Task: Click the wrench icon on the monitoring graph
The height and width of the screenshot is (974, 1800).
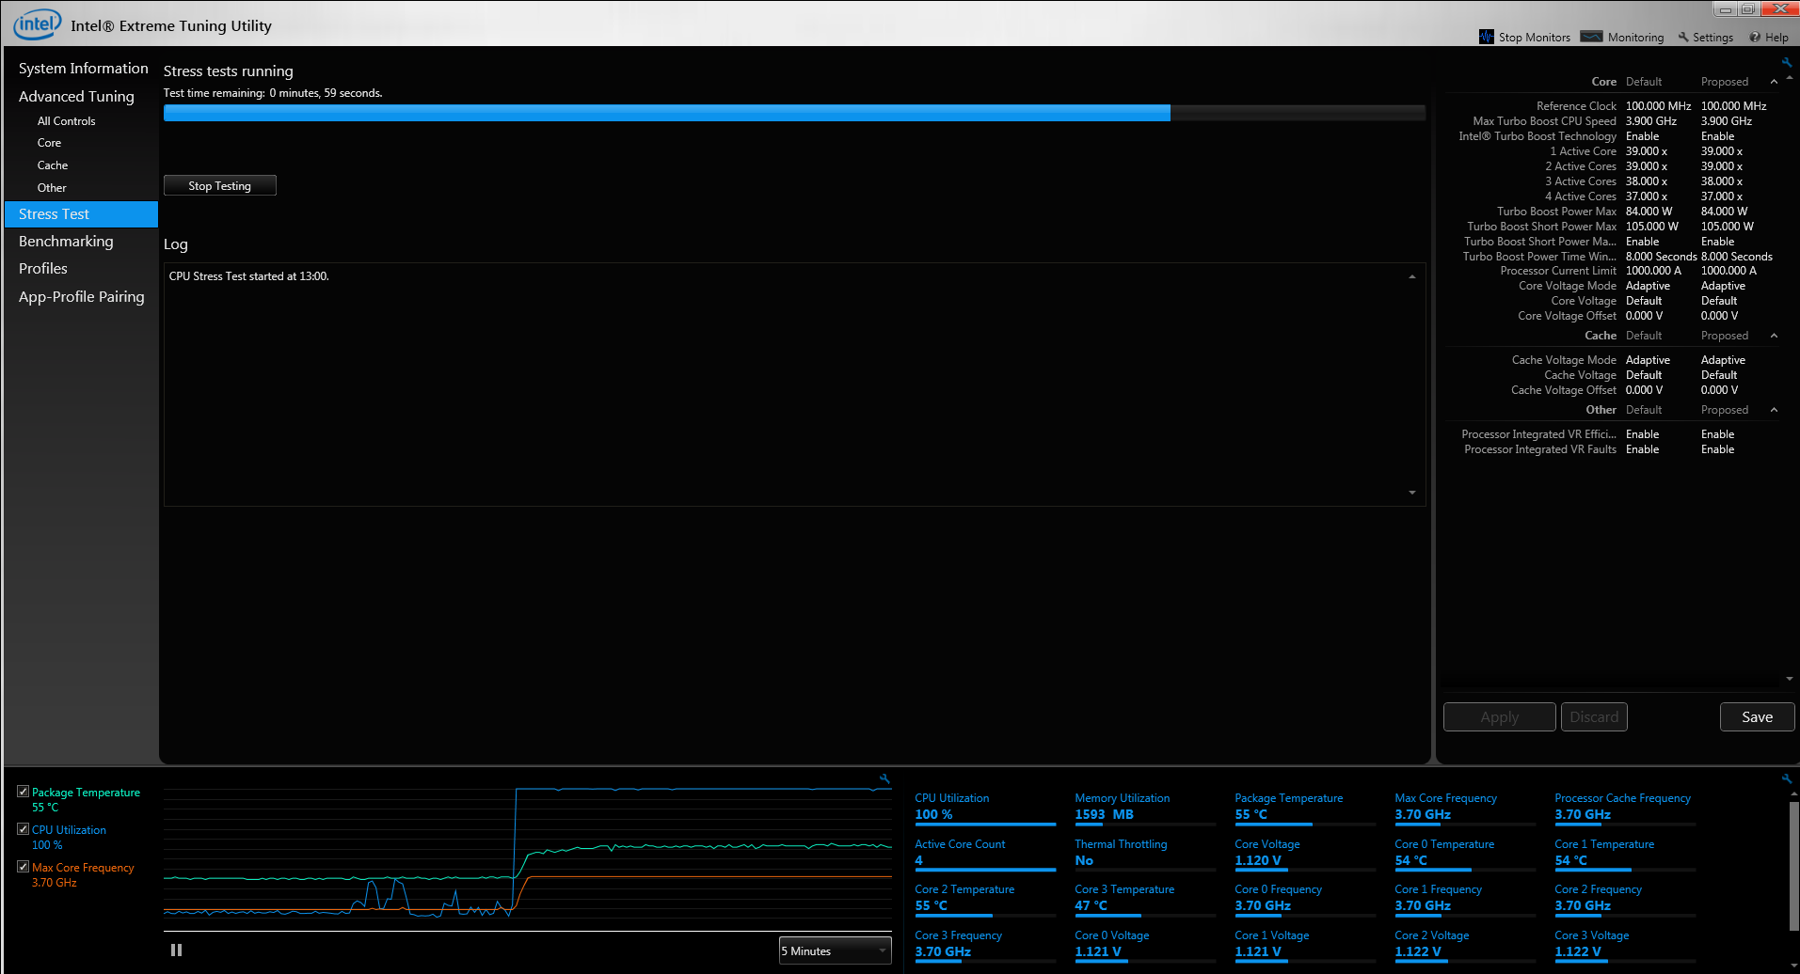Action: click(x=884, y=778)
